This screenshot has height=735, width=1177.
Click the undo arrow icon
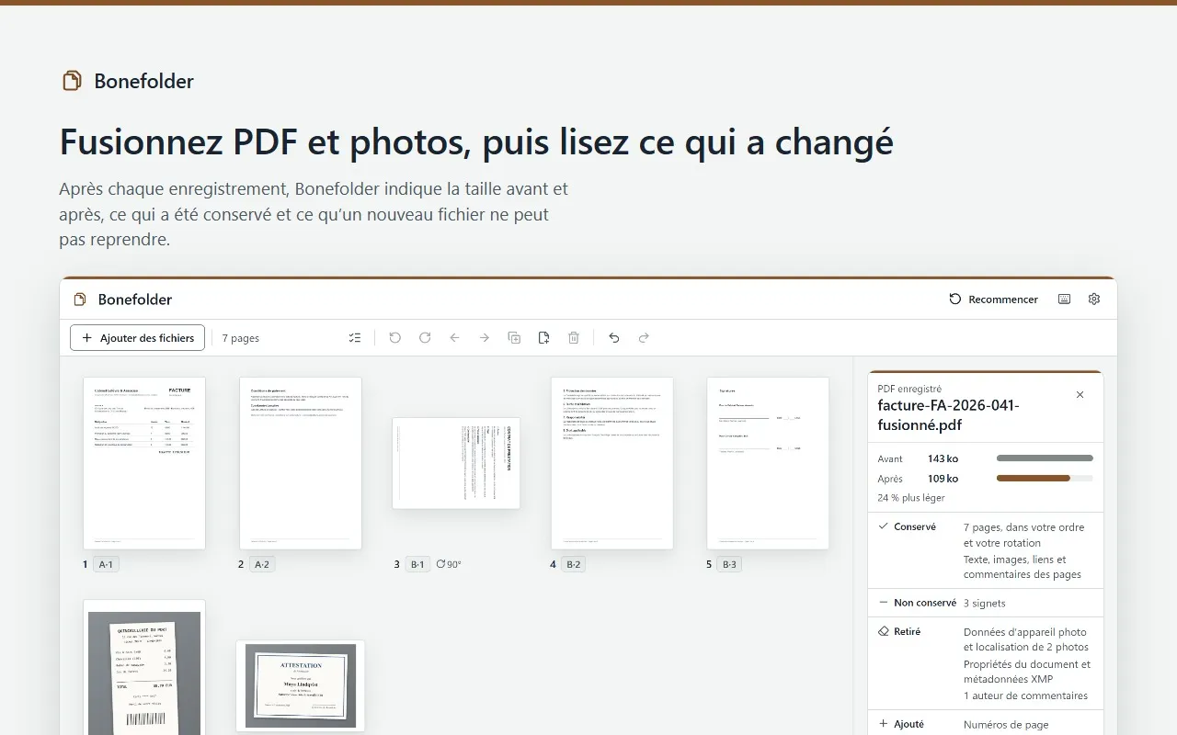tap(614, 338)
